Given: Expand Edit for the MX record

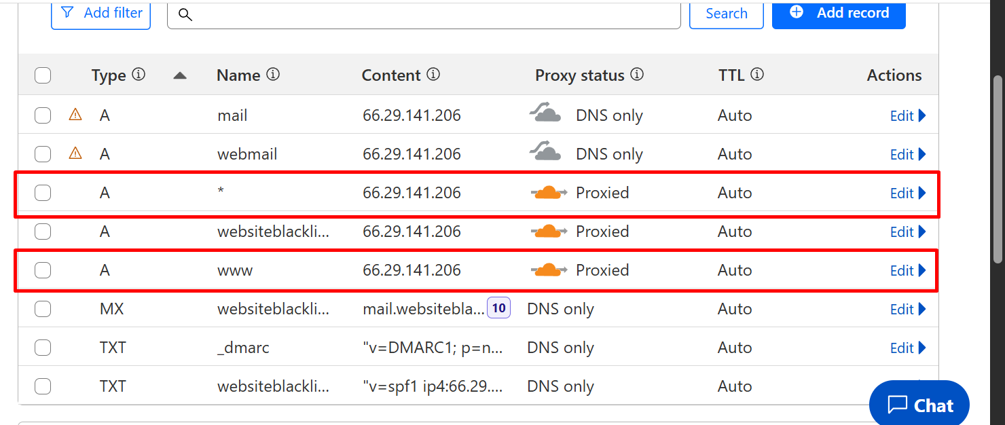Looking at the screenshot, I should point(908,310).
